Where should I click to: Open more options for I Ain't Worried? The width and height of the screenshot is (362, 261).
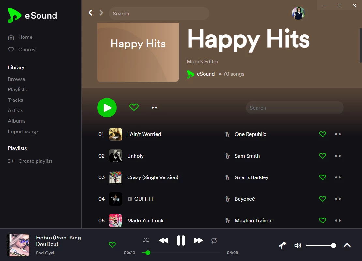(338, 134)
